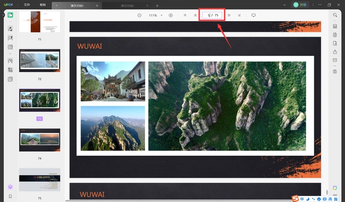This screenshot has width=345, height=202.
Task: Click the email envelope icon in right sidebar
Action: pos(335,60)
